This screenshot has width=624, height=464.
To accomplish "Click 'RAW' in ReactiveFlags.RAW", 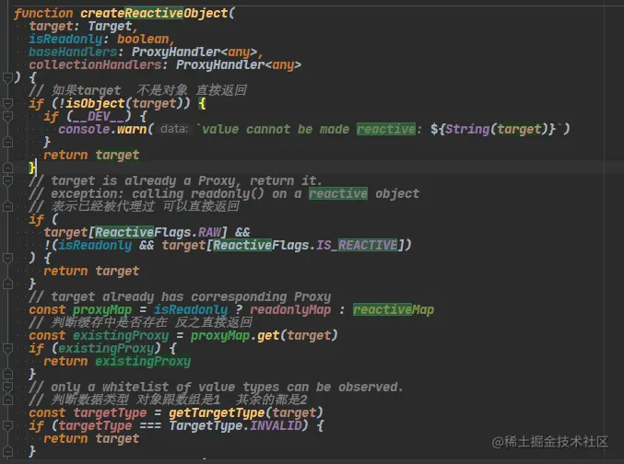I will (x=209, y=232).
